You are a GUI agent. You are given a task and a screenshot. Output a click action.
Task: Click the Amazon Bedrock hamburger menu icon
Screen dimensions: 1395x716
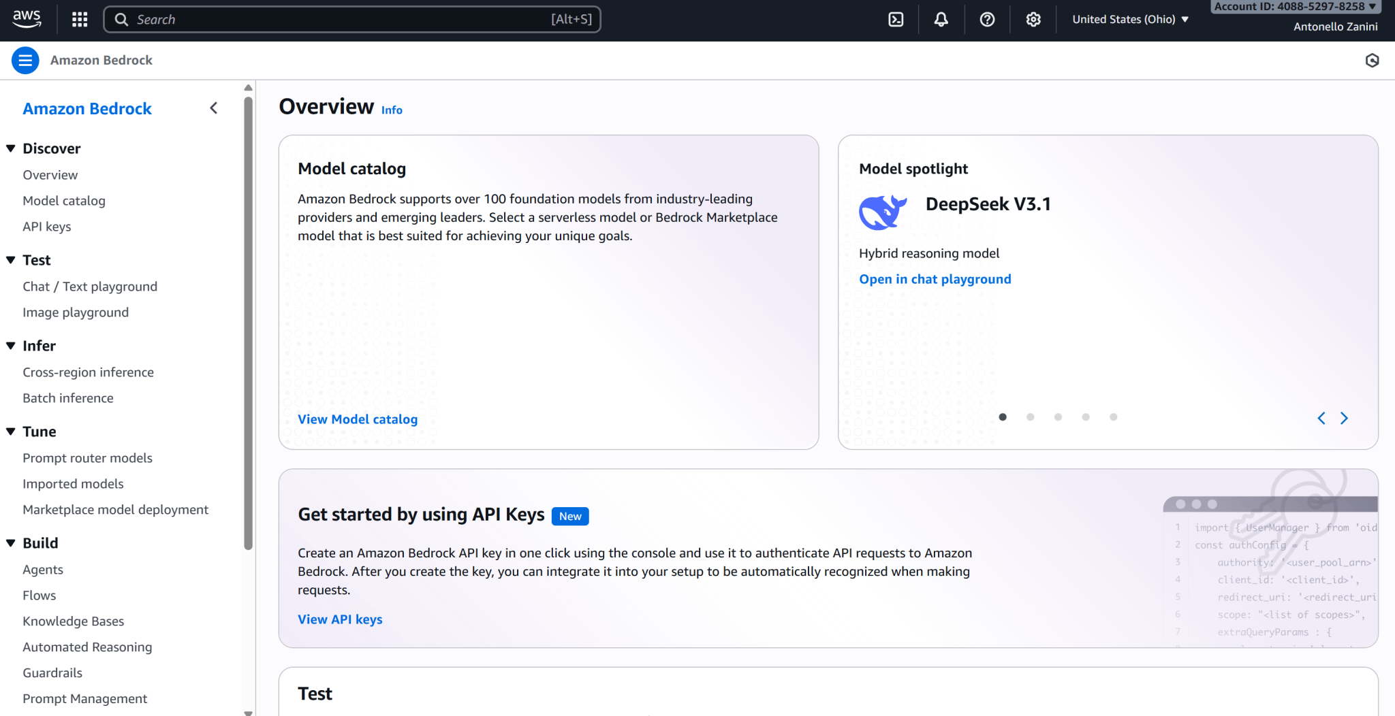point(25,60)
